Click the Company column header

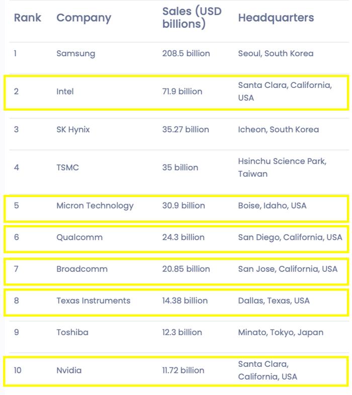[x=83, y=18]
